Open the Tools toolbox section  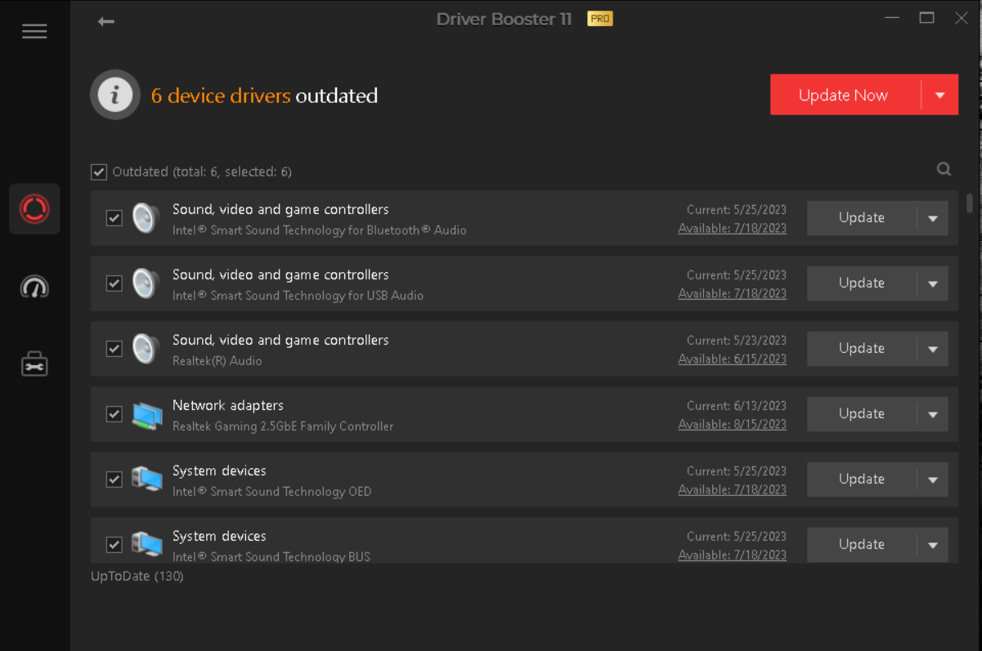pyautogui.click(x=34, y=364)
